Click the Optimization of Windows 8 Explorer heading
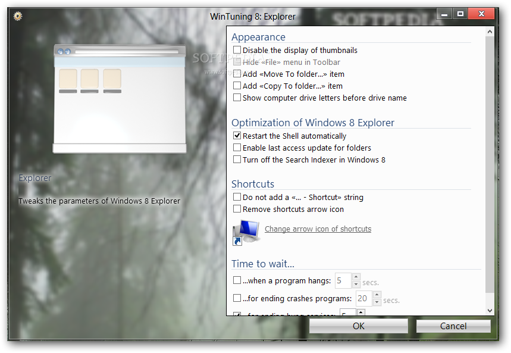Image resolution: width=511 pixels, height=353 pixels. (x=313, y=123)
